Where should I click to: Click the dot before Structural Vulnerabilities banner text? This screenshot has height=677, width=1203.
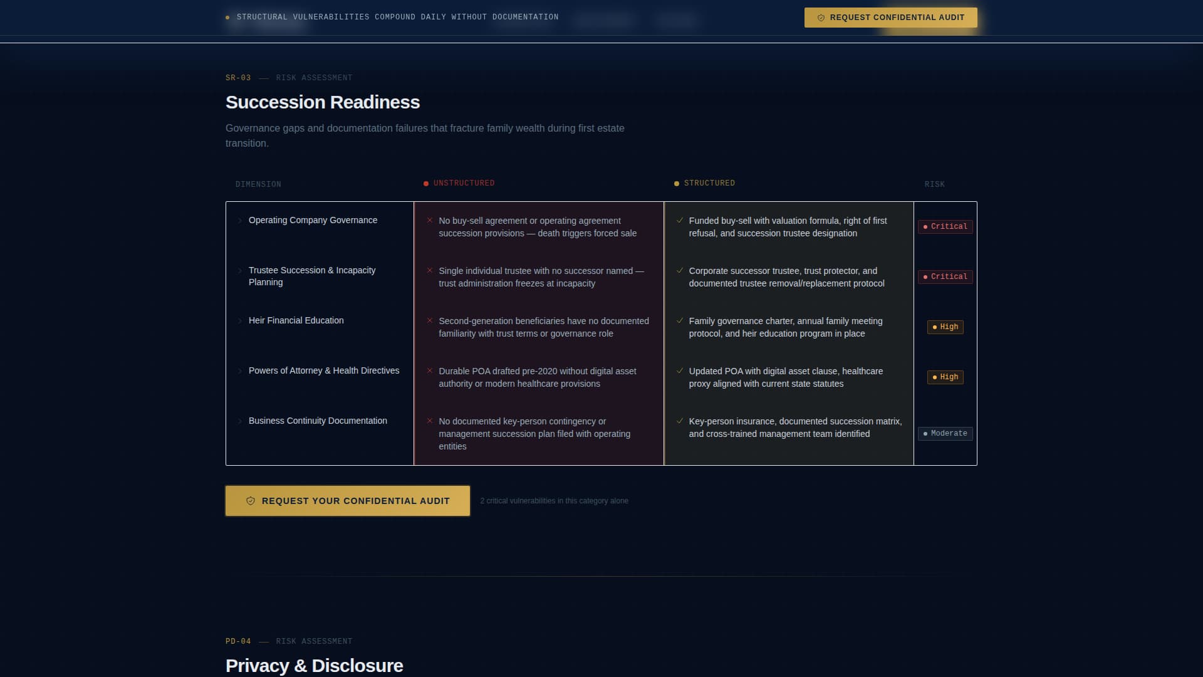click(x=227, y=18)
